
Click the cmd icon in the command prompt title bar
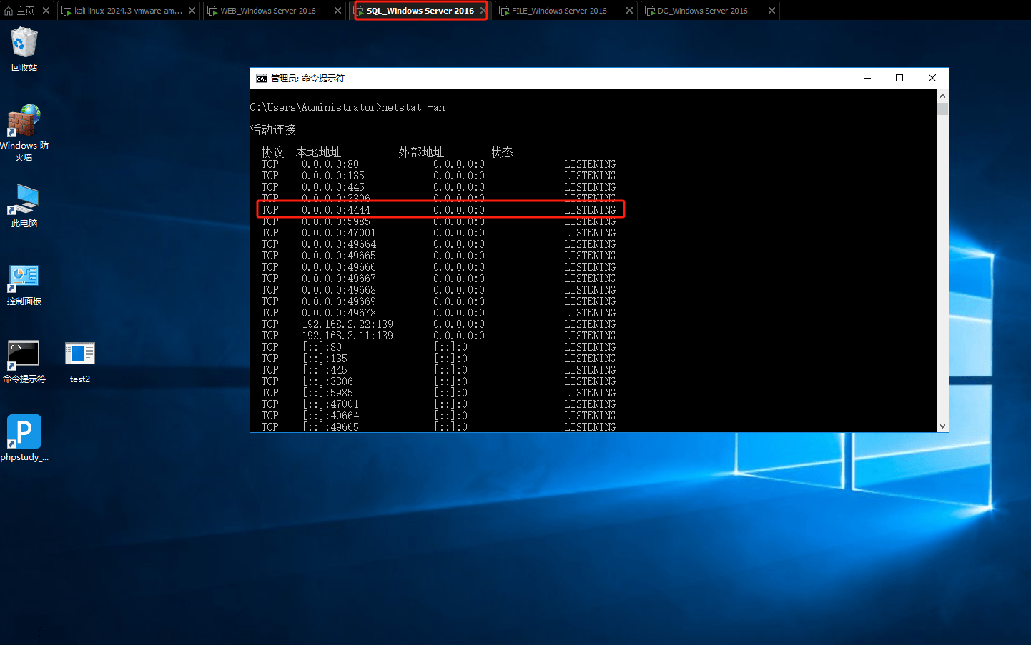point(262,79)
